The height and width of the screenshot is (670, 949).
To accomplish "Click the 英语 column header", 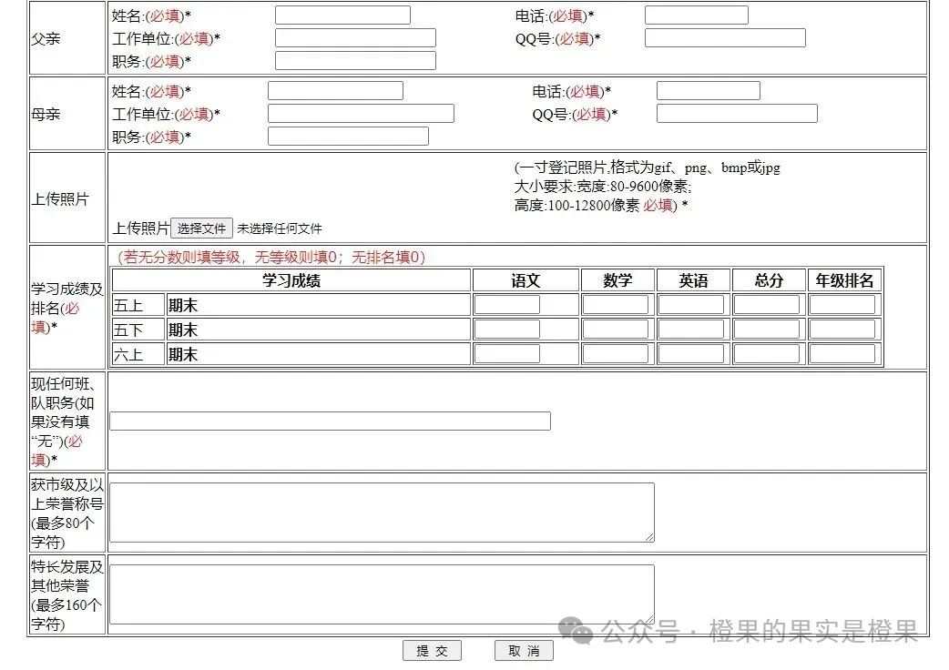I will [x=694, y=280].
